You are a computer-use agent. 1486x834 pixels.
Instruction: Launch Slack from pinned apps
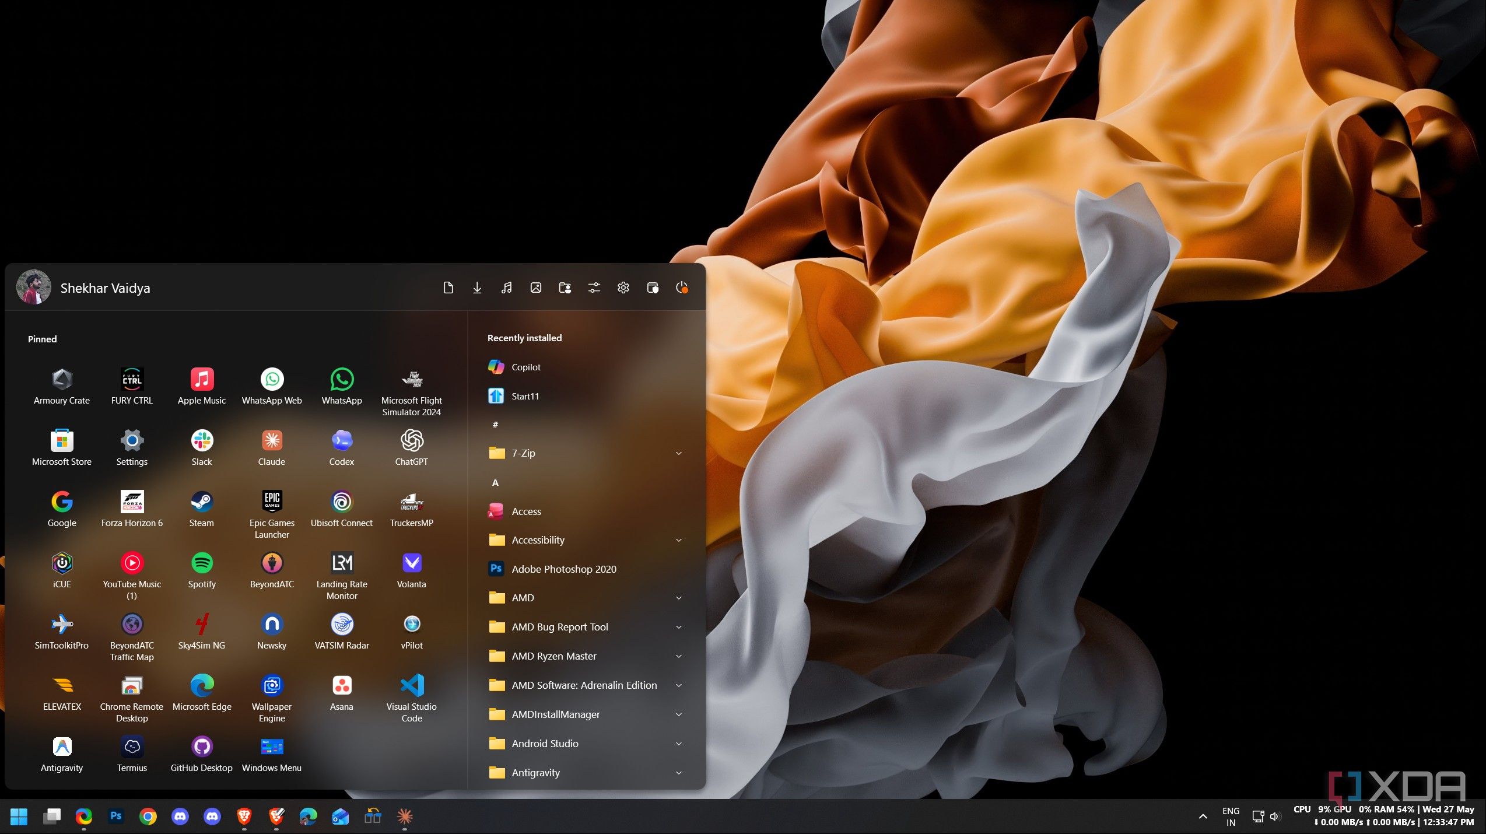point(202,447)
